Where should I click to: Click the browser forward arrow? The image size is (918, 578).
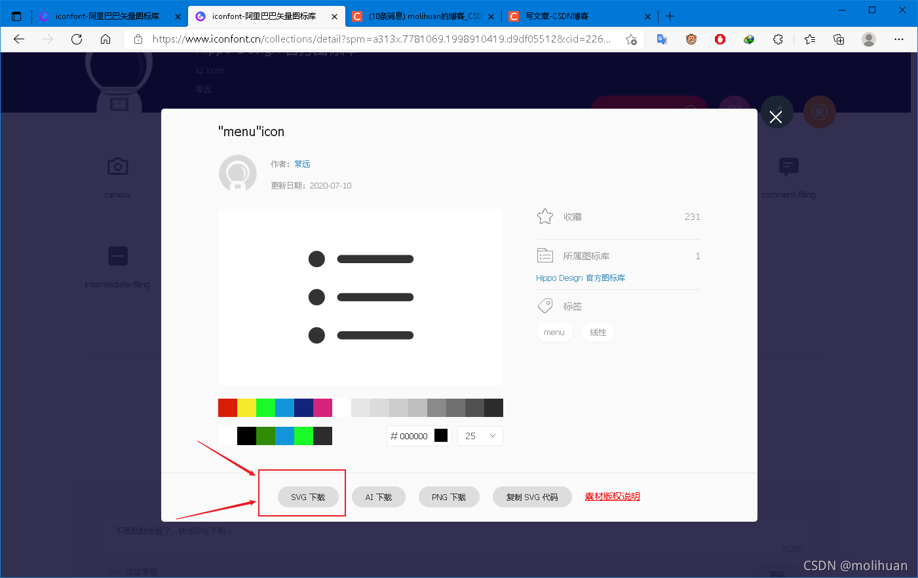48,39
